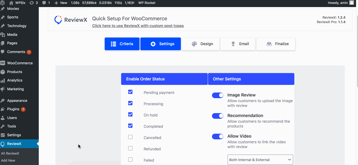This screenshot has height=165, width=358.
Task: Switch to the Settings setup tab
Action: [160, 44]
